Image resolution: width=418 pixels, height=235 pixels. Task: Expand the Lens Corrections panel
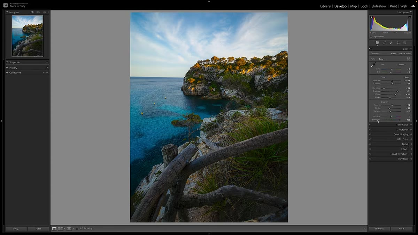(x=411, y=154)
